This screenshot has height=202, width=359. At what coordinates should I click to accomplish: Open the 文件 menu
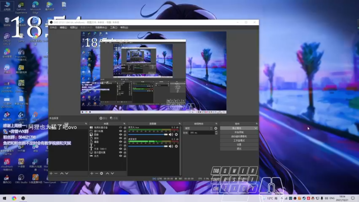click(x=53, y=27)
